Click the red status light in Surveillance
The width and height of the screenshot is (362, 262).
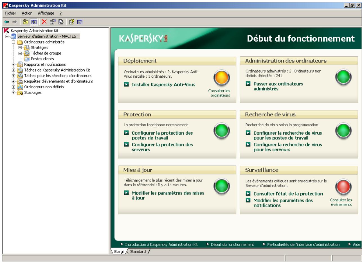(x=344, y=187)
